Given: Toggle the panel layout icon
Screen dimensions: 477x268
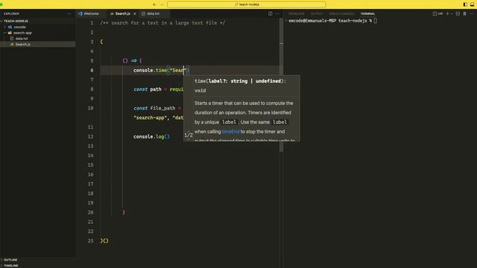Looking at the screenshot, I should tap(472, 4).
